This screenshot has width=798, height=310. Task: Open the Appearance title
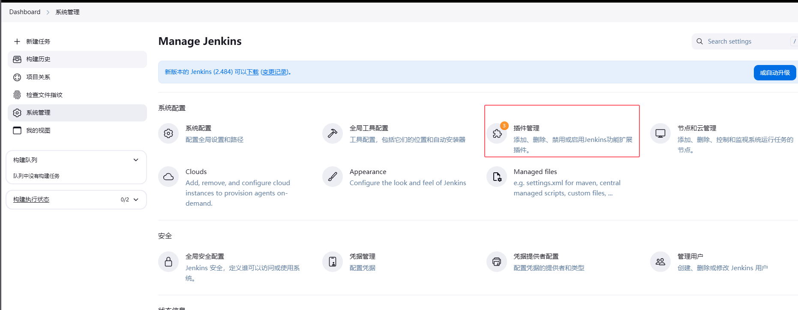point(368,172)
